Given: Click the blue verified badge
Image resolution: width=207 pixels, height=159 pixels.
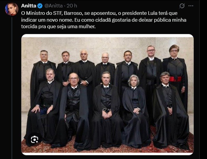Looking at the screenshot, I should click(x=40, y=6).
